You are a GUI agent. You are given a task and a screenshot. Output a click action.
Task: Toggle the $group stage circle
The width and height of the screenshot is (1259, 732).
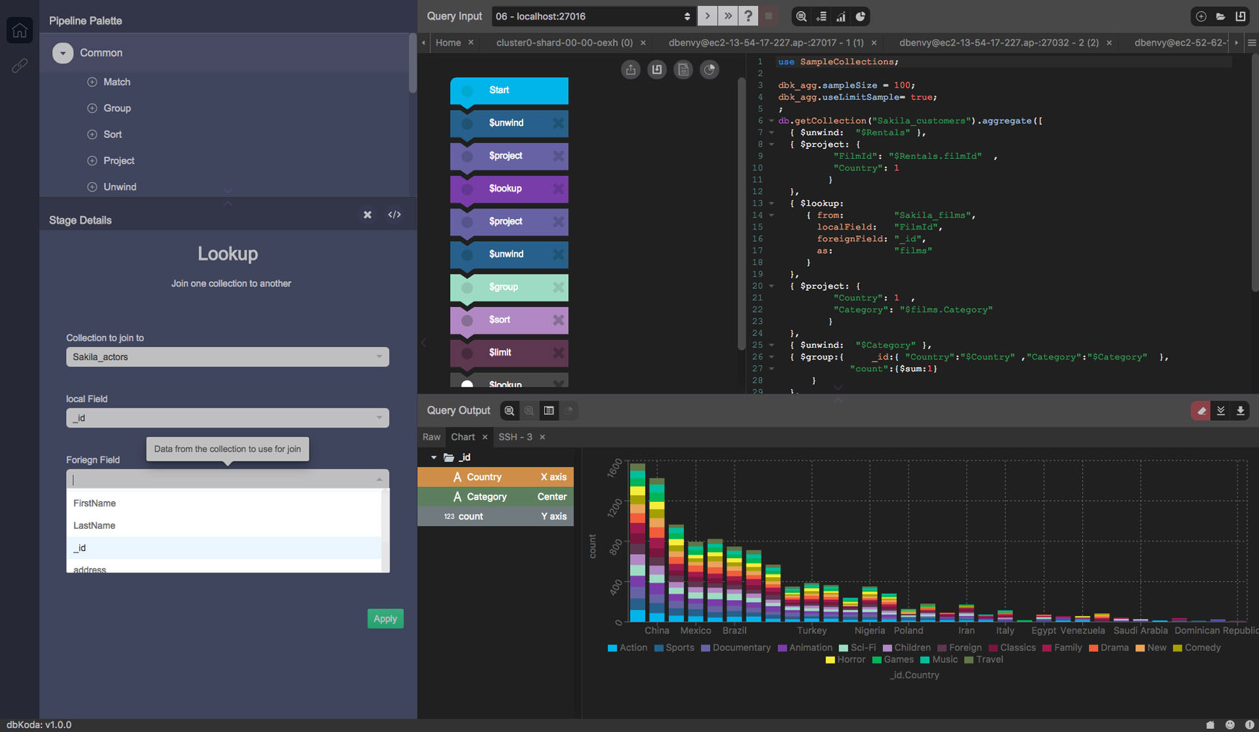click(x=467, y=288)
